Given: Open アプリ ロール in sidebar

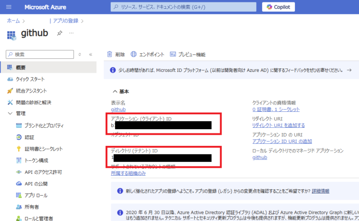Looking at the screenshot, I should tap(36, 195).
